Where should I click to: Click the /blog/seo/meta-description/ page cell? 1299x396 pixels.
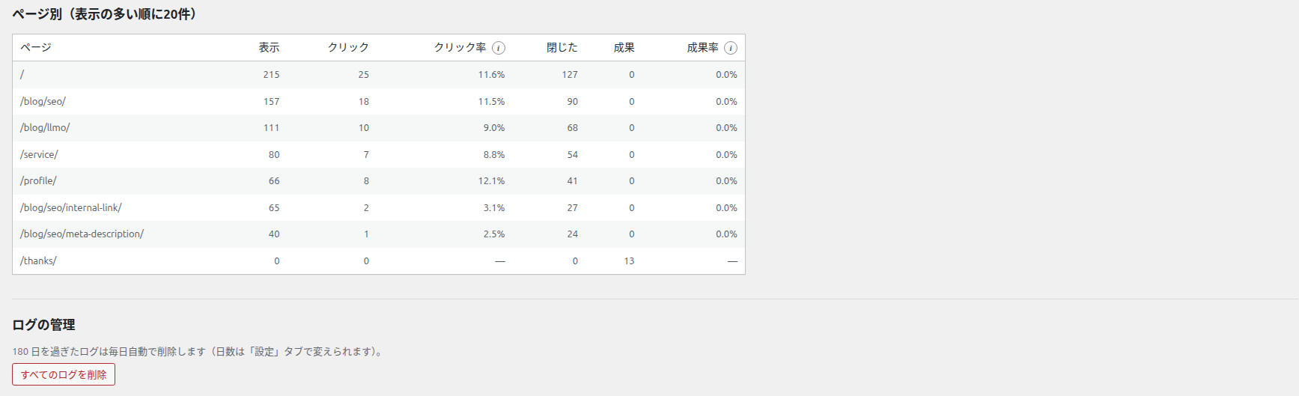click(x=82, y=234)
